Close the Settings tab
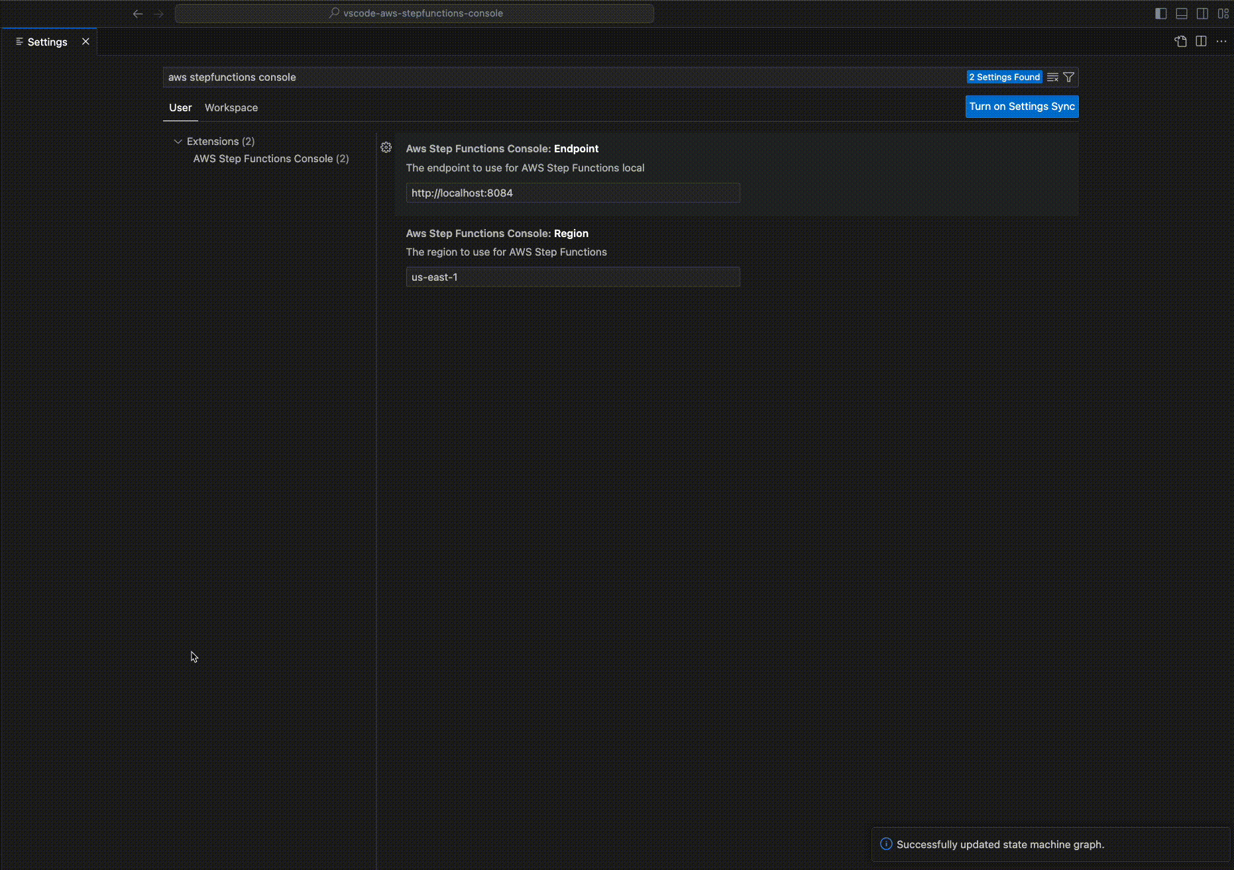The width and height of the screenshot is (1234, 870). point(85,42)
